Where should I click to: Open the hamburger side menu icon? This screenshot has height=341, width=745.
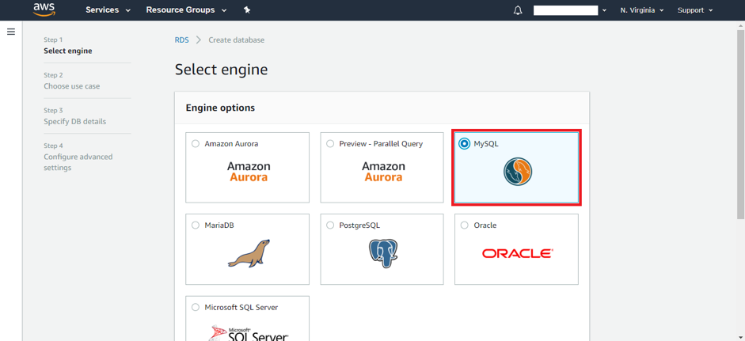(11, 32)
